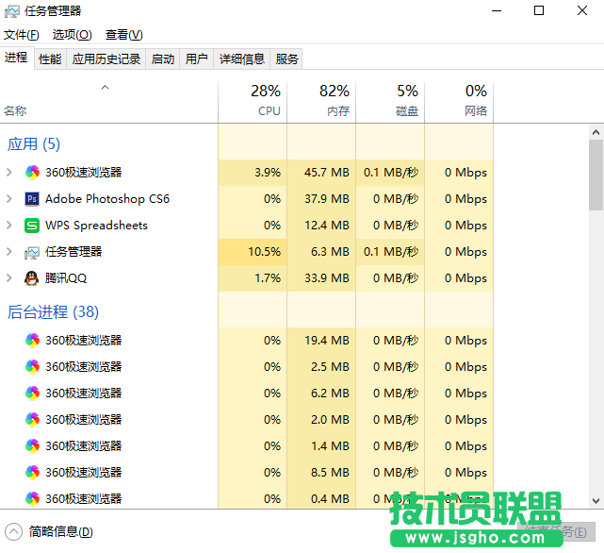Sort by the 名称 column header
Screen dimensions: 604x553
(x=109, y=102)
